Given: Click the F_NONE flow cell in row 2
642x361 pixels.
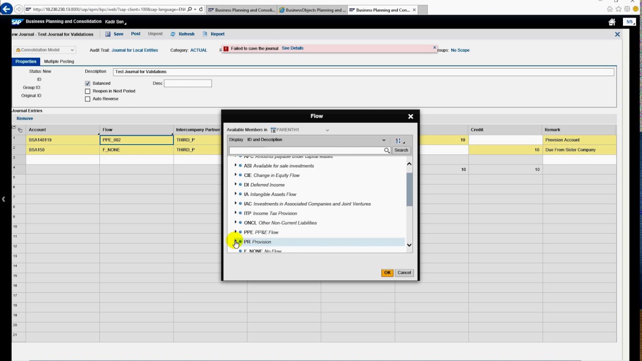Looking at the screenshot, I should tap(136, 150).
